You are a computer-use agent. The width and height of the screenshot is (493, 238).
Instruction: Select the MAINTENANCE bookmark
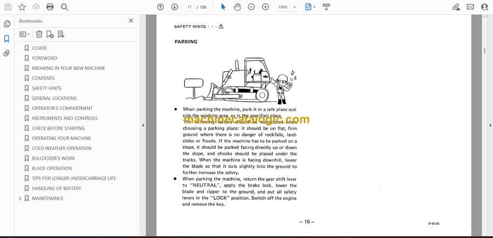(x=48, y=199)
